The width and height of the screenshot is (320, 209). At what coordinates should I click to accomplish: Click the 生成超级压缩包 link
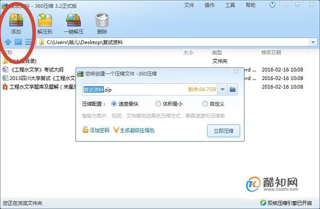pos(137,130)
